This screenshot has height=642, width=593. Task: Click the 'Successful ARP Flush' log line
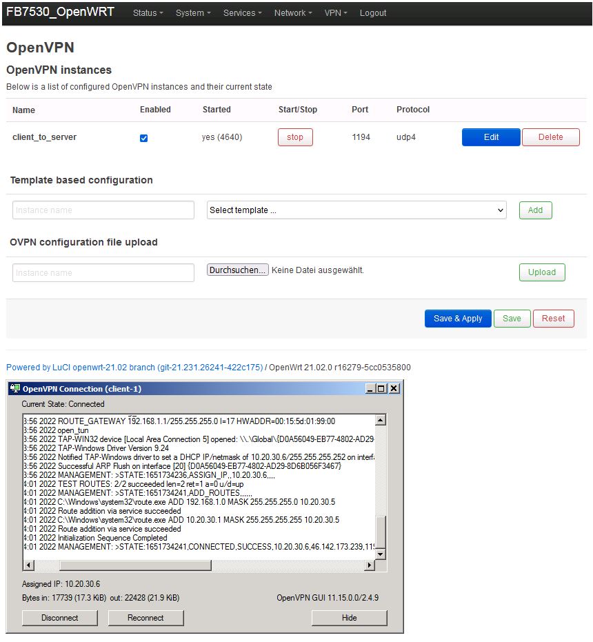coord(182,466)
